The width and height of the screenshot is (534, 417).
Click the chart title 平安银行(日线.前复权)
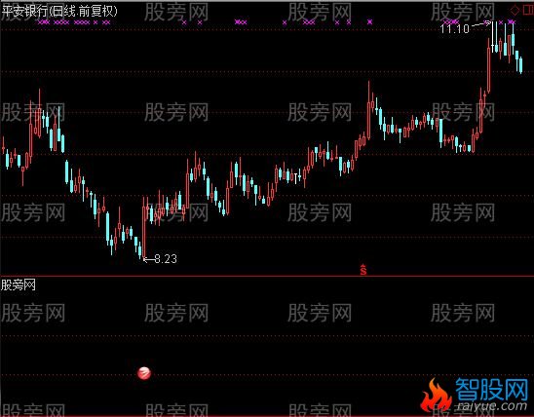click(x=59, y=12)
